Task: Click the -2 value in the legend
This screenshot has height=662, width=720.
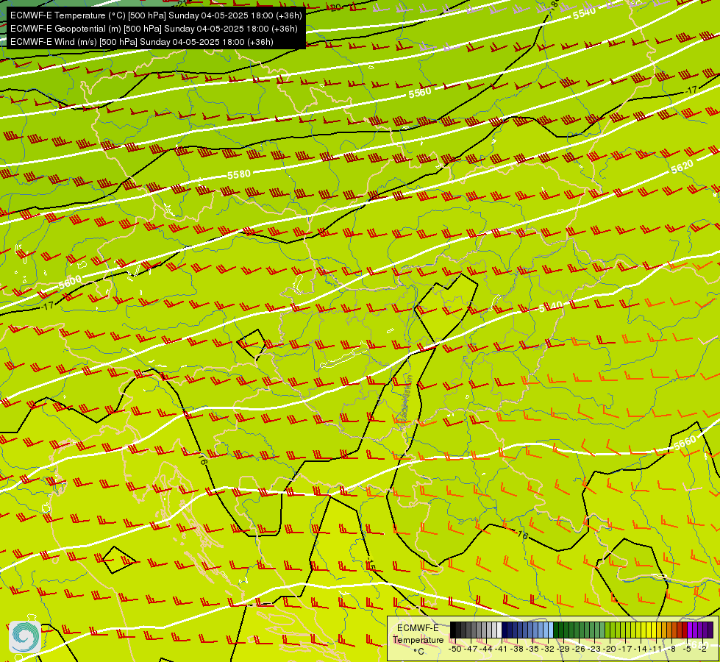Action: click(703, 649)
